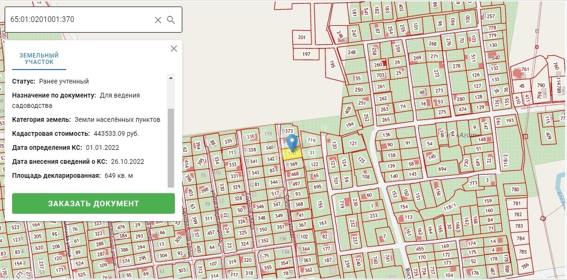This screenshot has width=567, height=280.
Task: Select parcel 201 on the map
Action: 302,37
